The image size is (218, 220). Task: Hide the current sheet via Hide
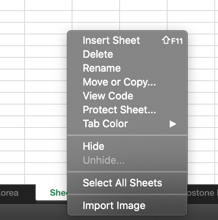coord(127,146)
